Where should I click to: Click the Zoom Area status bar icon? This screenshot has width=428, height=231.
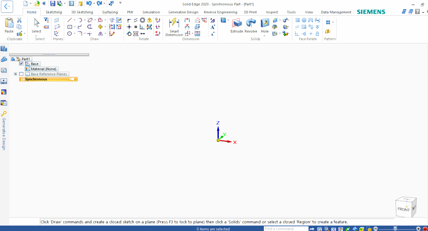click(319, 229)
